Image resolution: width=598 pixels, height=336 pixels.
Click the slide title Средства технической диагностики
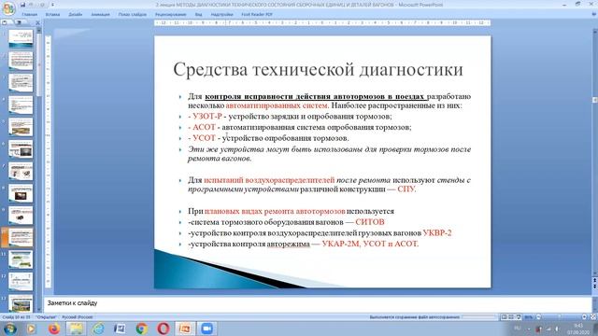pos(318,70)
